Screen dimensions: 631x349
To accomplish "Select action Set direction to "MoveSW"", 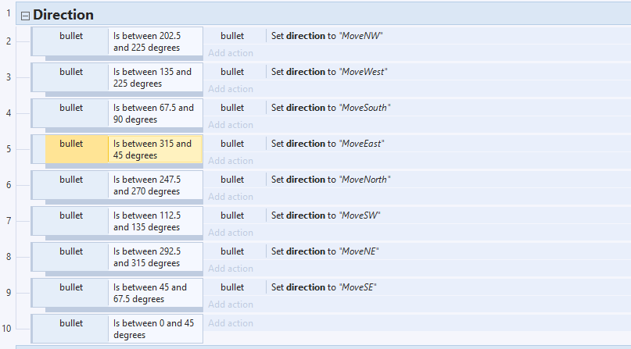I will pyautogui.click(x=325, y=215).
